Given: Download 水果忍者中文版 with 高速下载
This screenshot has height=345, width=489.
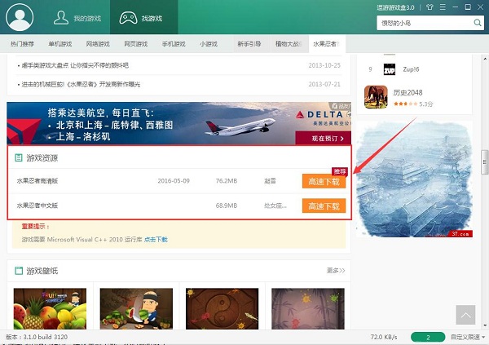Looking at the screenshot, I should point(324,206).
